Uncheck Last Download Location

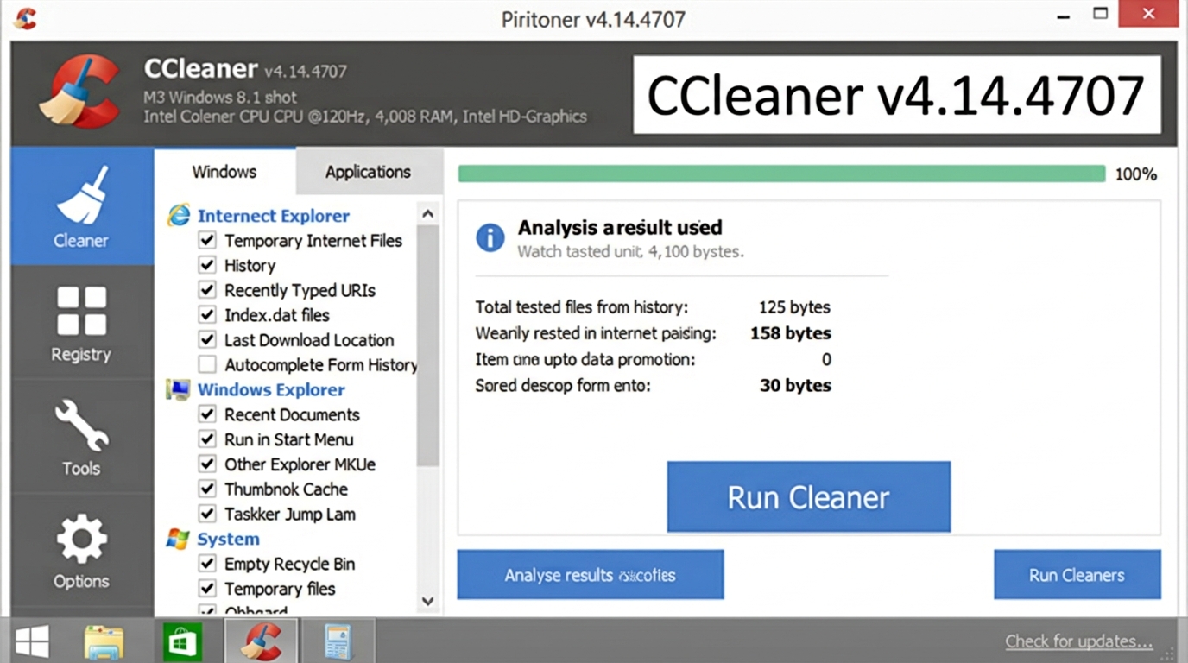click(207, 339)
